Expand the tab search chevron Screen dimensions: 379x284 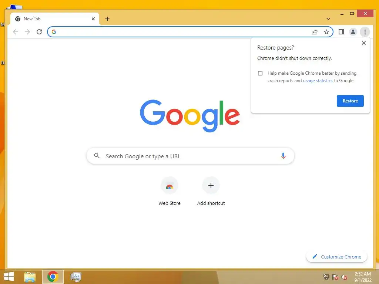click(x=328, y=19)
